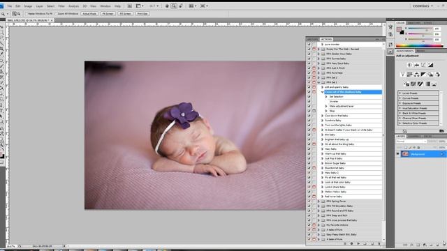Select the Zoom tool in options bar

click(x=174, y=6)
